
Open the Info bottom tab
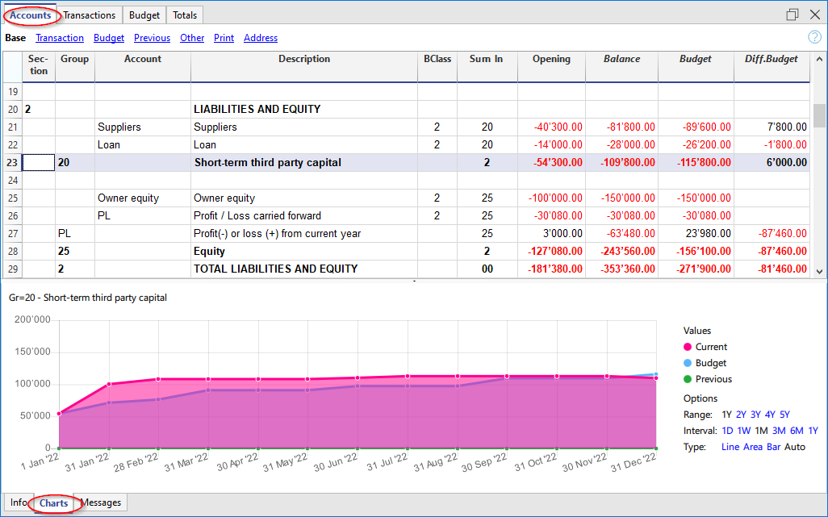point(18,502)
